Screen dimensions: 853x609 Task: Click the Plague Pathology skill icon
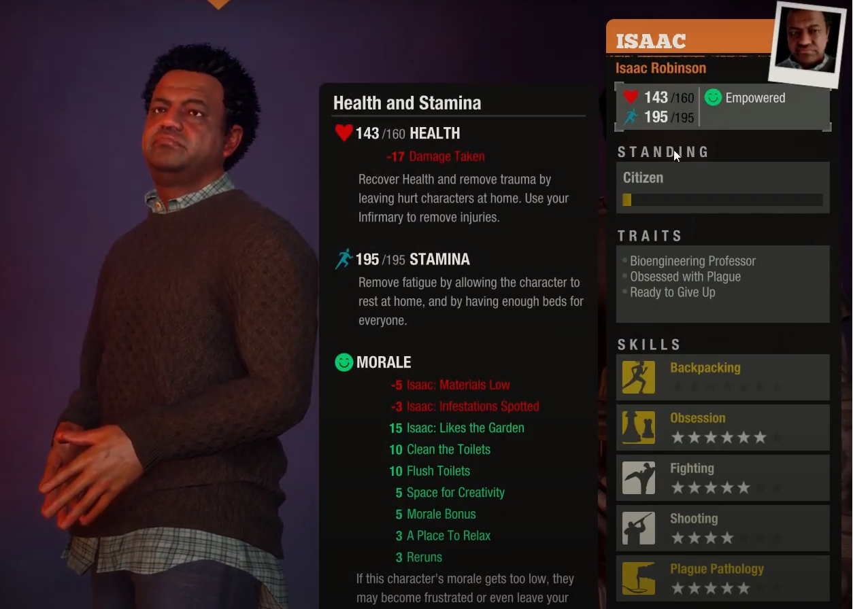(639, 578)
